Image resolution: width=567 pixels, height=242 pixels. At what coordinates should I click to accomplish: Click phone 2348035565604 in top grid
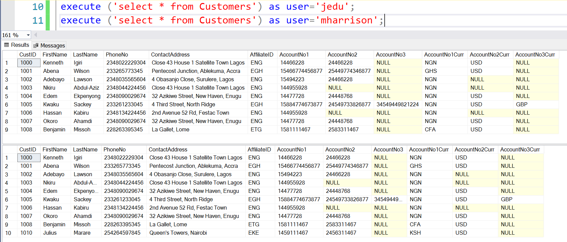tap(126, 79)
